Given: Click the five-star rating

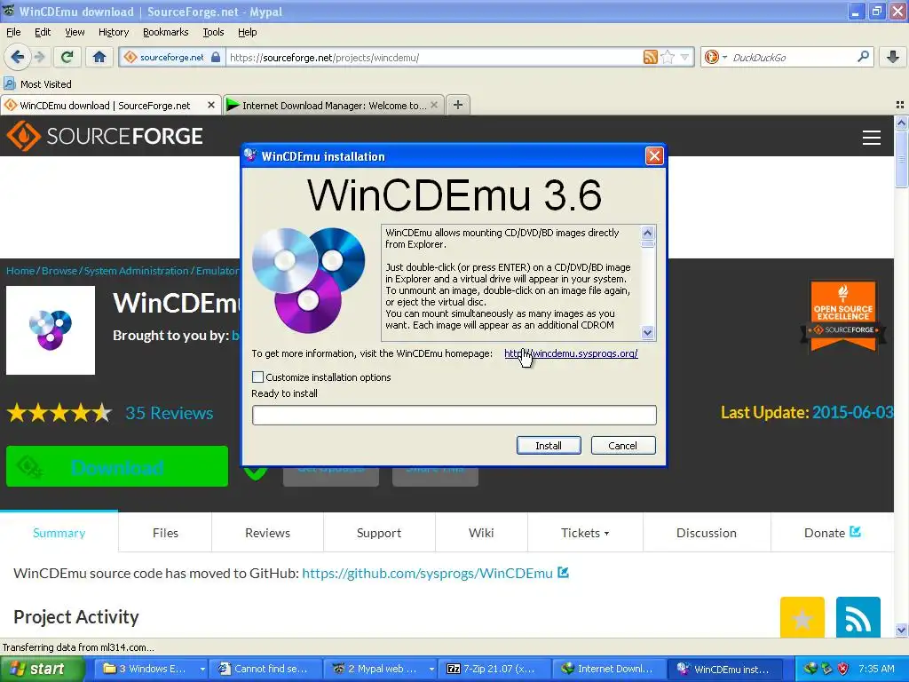Looking at the screenshot, I should point(59,413).
